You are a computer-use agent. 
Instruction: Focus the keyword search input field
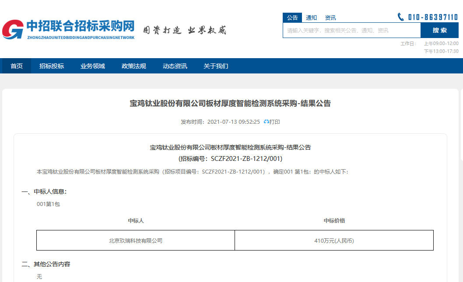(351, 31)
